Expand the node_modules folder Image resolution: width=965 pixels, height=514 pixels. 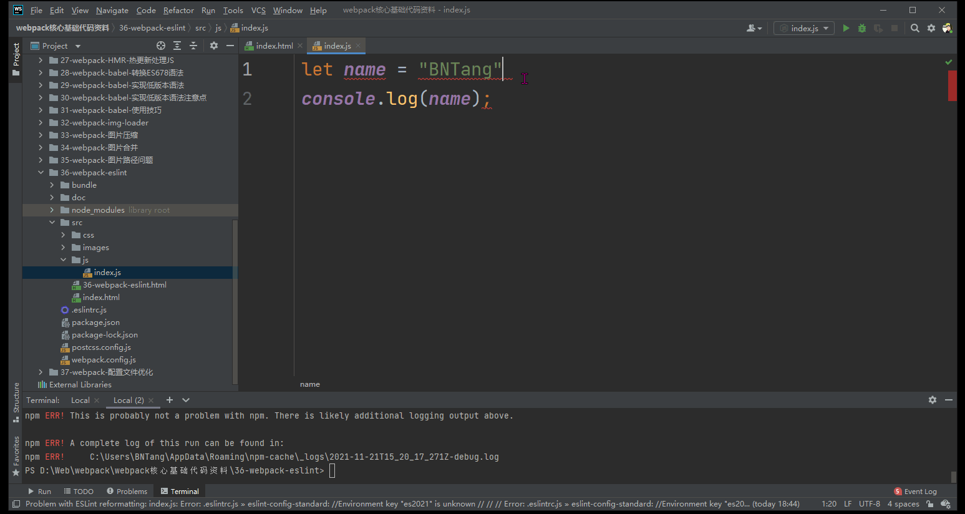52,210
